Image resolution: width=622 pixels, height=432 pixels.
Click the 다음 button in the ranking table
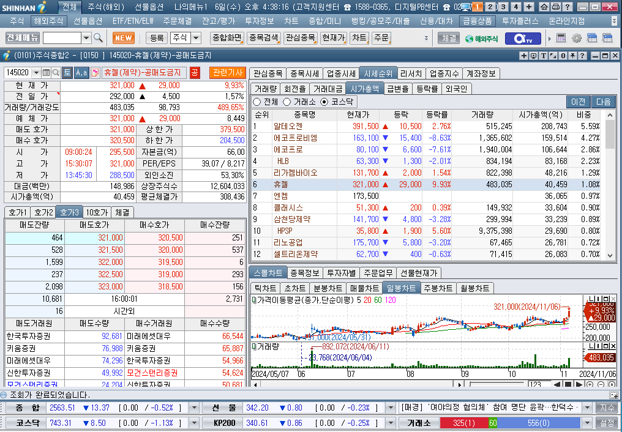[x=604, y=102]
